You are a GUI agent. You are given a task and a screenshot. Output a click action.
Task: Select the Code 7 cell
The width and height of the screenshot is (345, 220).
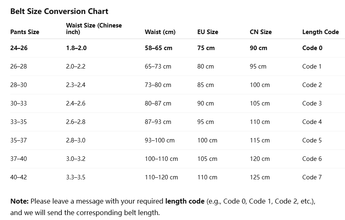[x=312, y=177]
